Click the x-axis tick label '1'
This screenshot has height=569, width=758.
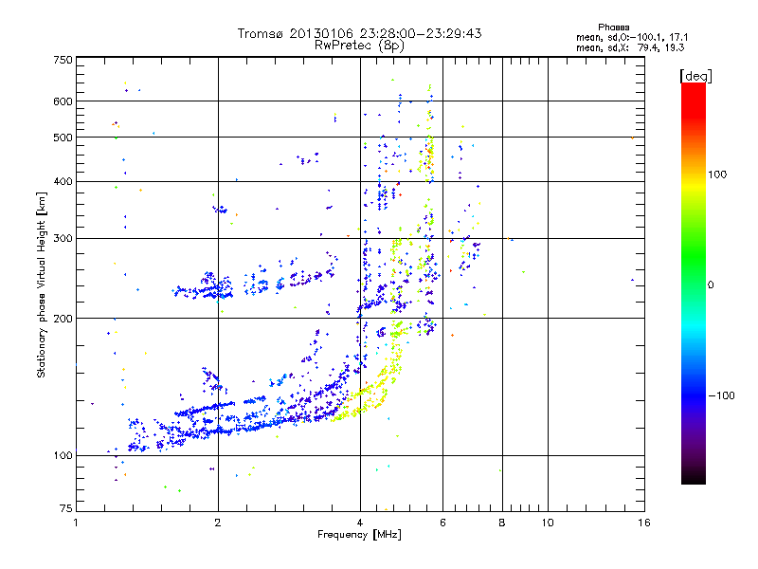point(76,523)
